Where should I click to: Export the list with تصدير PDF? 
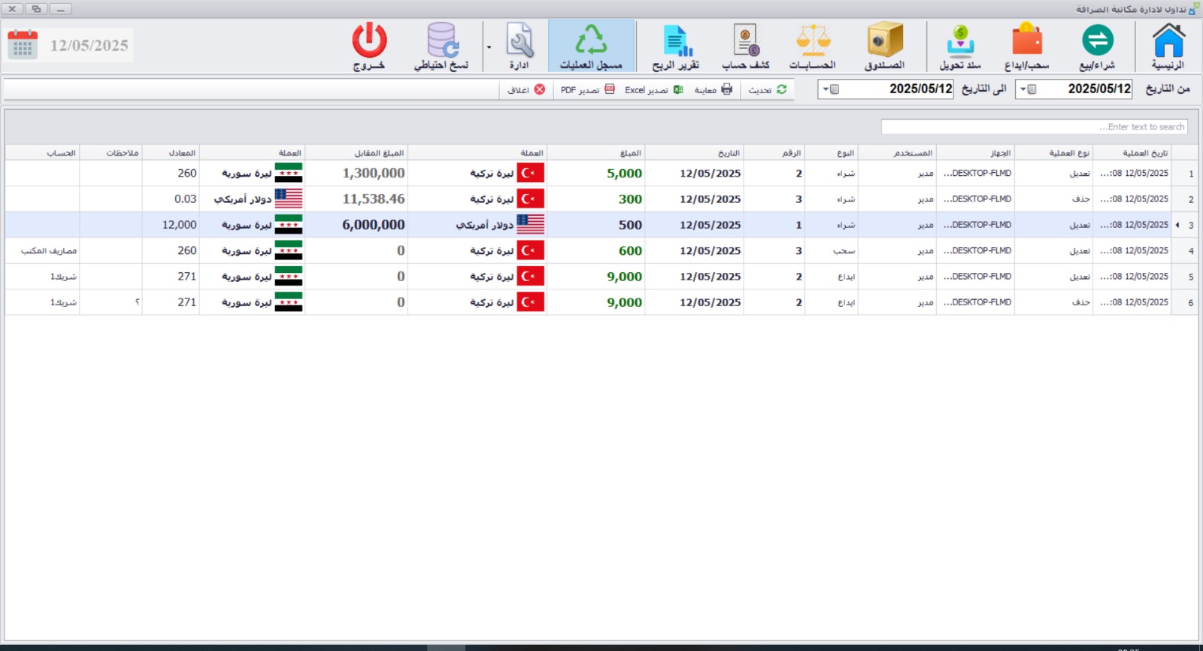tap(587, 89)
